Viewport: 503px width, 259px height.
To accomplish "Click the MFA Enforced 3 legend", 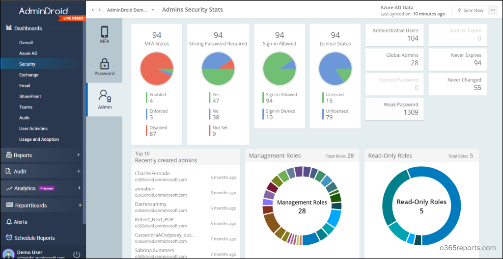I will pos(157,114).
